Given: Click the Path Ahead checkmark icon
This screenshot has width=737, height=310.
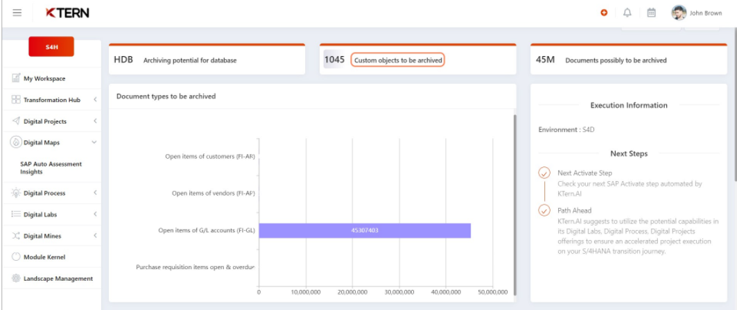Looking at the screenshot, I should point(544,210).
